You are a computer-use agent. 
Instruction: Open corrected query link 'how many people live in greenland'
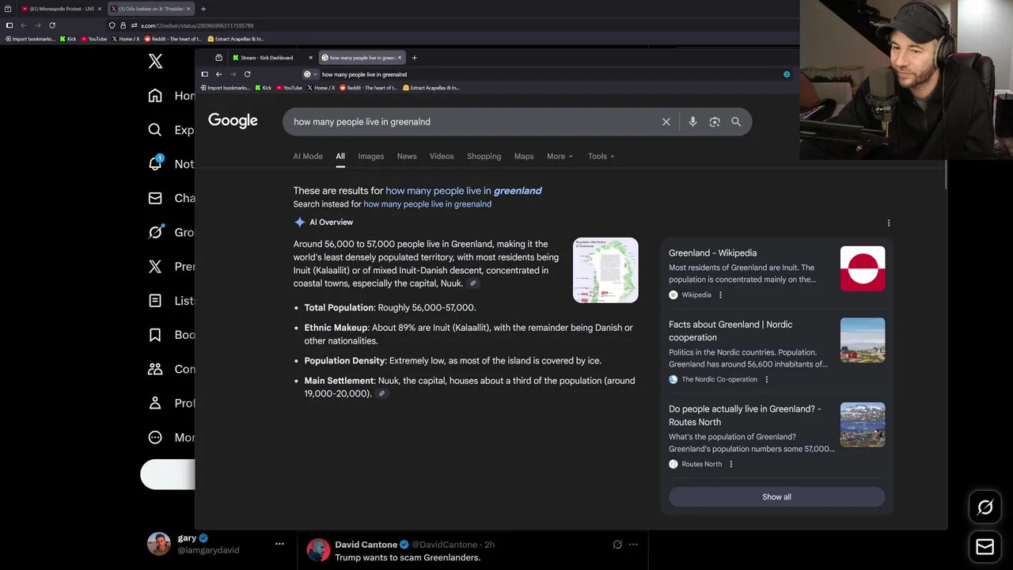(x=464, y=191)
